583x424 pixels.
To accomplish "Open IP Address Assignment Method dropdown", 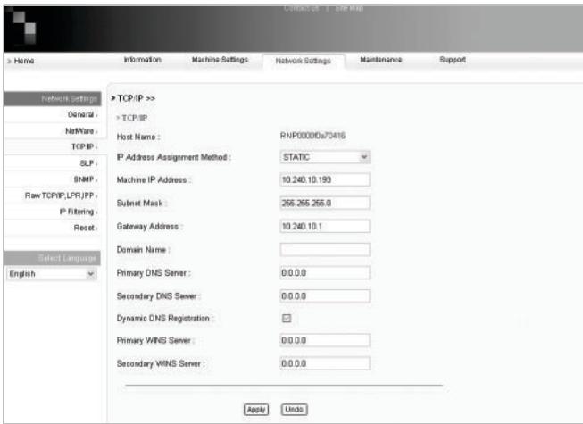I will pos(325,157).
